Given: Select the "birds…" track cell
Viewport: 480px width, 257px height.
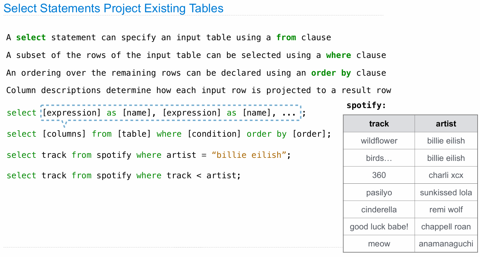Looking at the screenshot, I should tap(379, 158).
